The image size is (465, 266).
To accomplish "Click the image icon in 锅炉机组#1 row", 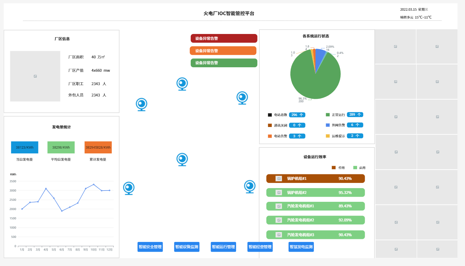I will coord(279,178).
